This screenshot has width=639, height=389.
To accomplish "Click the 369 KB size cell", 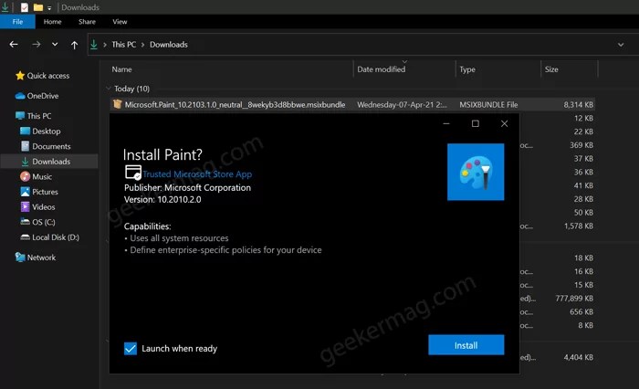I will pos(581,145).
